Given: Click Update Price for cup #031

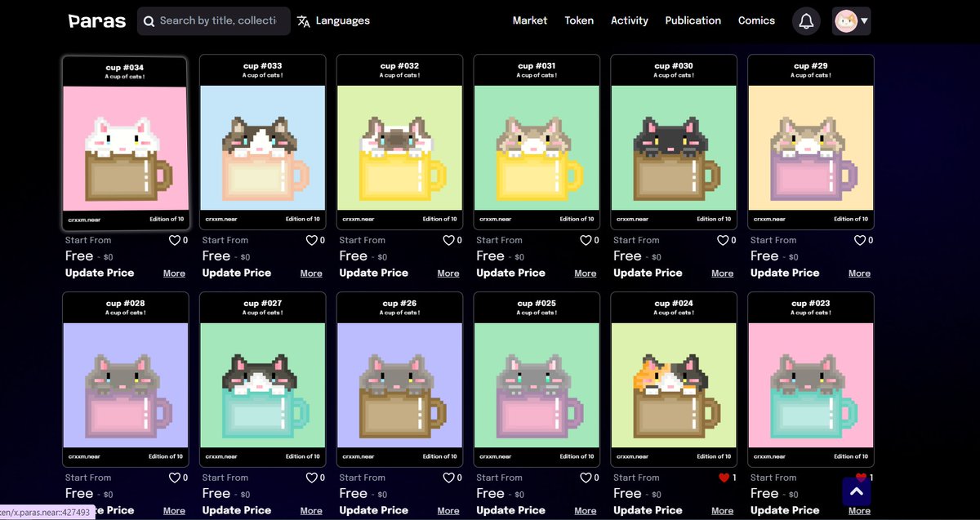Looking at the screenshot, I should (511, 273).
